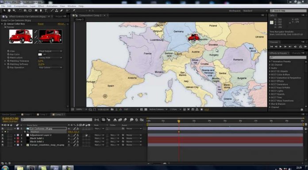Viewport: 308px width, 170px height.
Task: Hide the Europe_countries_map_en.png layer
Action: pos(2,145)
